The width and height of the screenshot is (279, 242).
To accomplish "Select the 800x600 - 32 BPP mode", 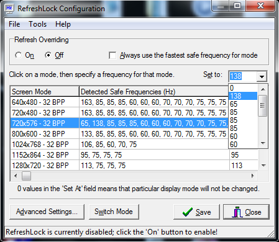I will 45,134.
